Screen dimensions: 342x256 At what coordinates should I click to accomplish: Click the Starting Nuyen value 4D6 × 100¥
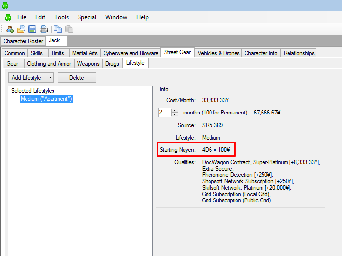coord(216,150)
